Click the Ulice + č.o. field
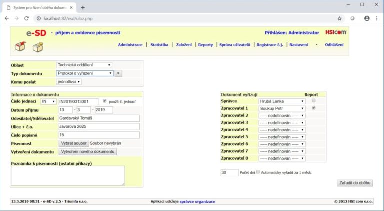Image resolution: width=384 pixels, height=211 pixels. [x=99, y=127]
